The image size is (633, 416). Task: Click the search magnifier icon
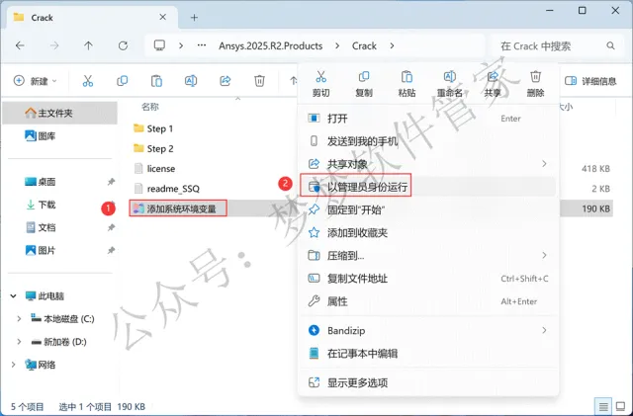point(610,46)
